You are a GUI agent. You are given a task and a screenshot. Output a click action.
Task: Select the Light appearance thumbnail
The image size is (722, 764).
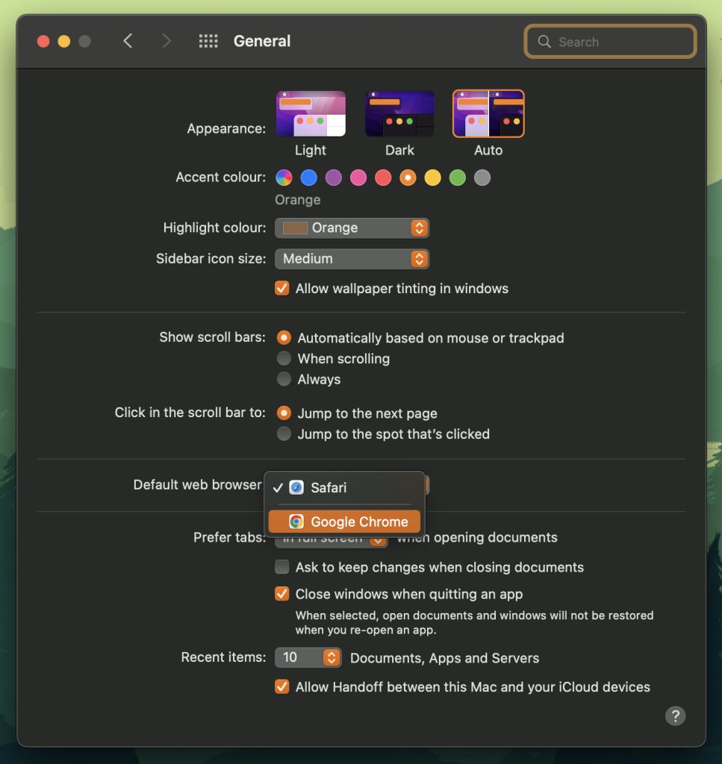click(x=311, y=113)
